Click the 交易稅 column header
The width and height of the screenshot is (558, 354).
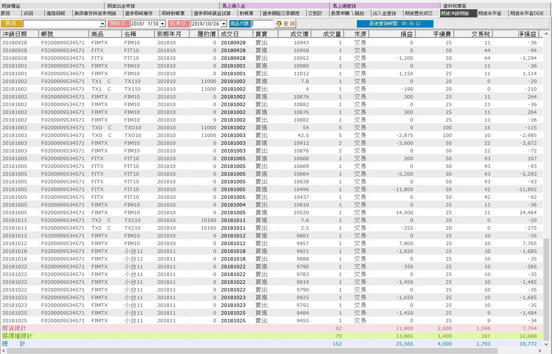click(x=473, y=34)
